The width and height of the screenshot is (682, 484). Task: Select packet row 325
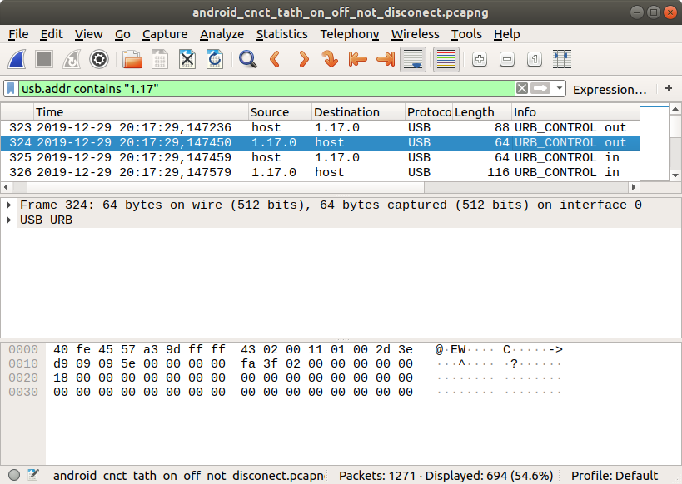coord(320,158)
